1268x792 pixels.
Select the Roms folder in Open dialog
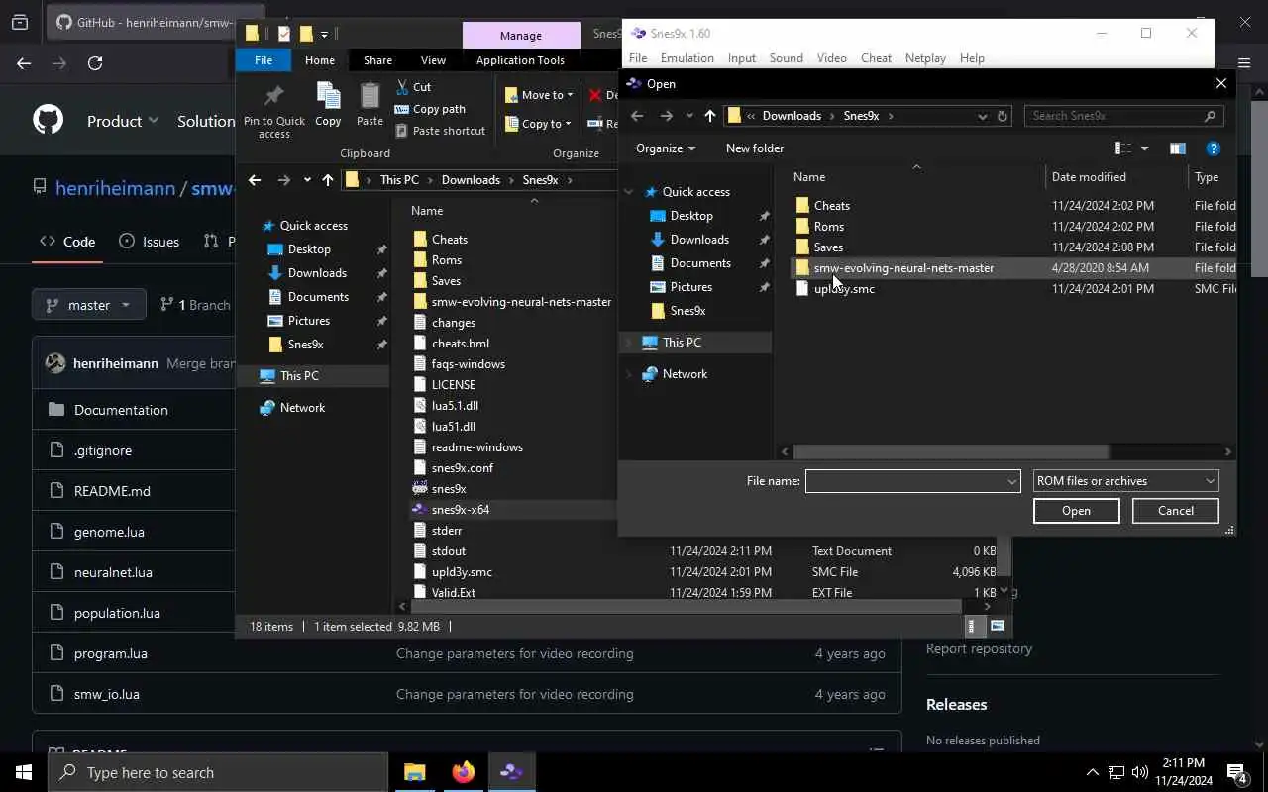829,227
